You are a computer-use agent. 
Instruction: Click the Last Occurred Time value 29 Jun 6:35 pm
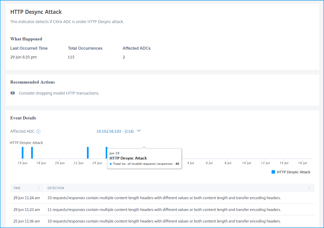click(24, 57)
